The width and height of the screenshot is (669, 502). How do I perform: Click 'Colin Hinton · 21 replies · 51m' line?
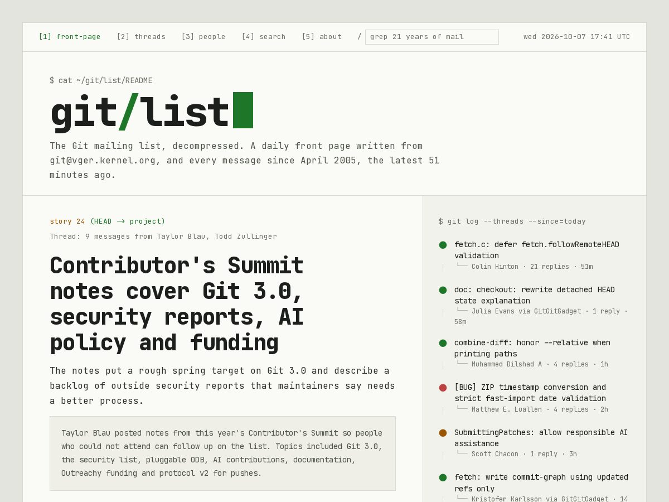pos(532,267)
